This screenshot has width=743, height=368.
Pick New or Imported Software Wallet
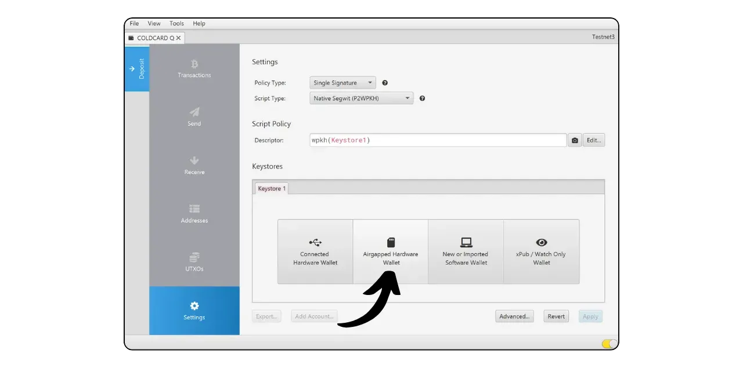[466, 252]
